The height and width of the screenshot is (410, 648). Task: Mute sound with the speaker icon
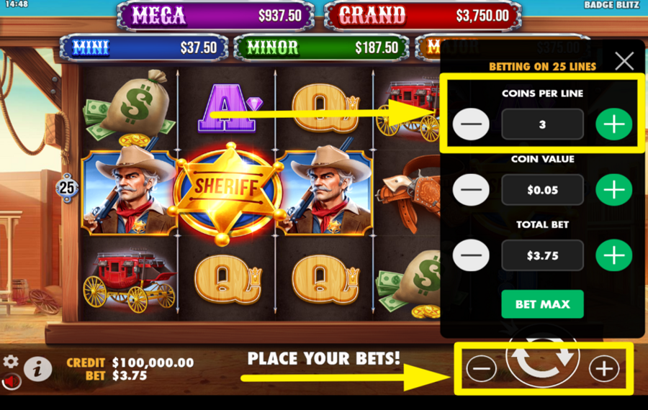coord(11,382)
